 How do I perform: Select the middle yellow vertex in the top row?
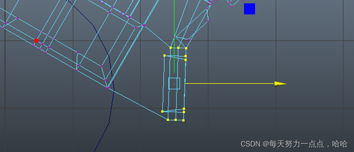pos(178,48)
